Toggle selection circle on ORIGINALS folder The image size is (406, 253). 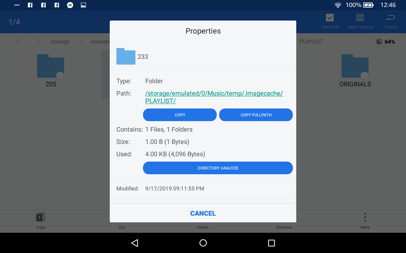point(364,76)
